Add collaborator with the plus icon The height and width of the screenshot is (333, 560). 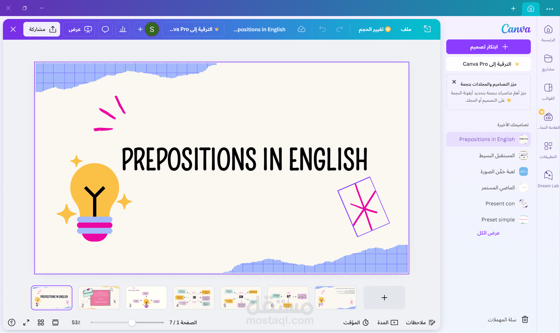pyautogui.click(x=140, y=29)
